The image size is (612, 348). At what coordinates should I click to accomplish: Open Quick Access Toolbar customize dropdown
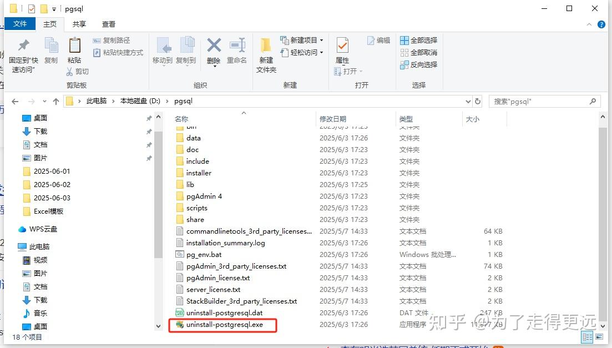(54, 9)
